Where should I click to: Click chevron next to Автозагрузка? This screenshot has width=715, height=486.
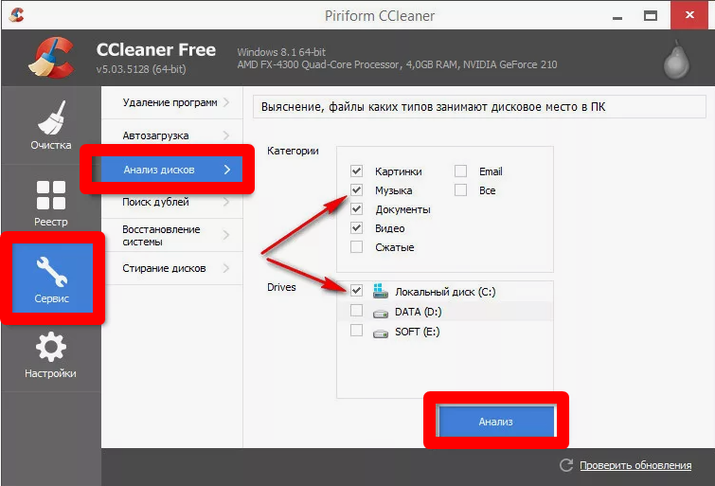pos(226,135)
